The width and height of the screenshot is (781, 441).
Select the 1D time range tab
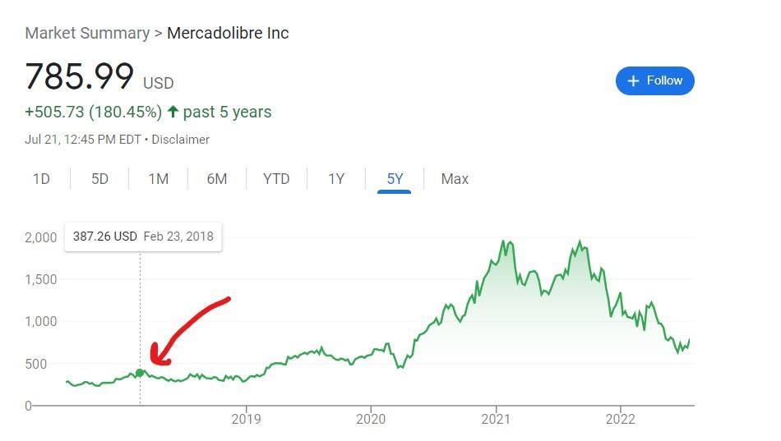click(41, 179)
